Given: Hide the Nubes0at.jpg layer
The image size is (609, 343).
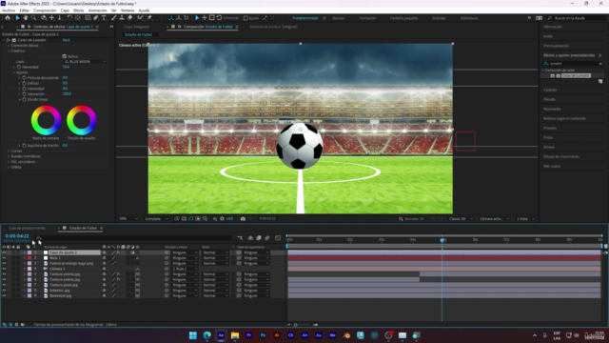Looking at the screenshot, I should (4, 295).
